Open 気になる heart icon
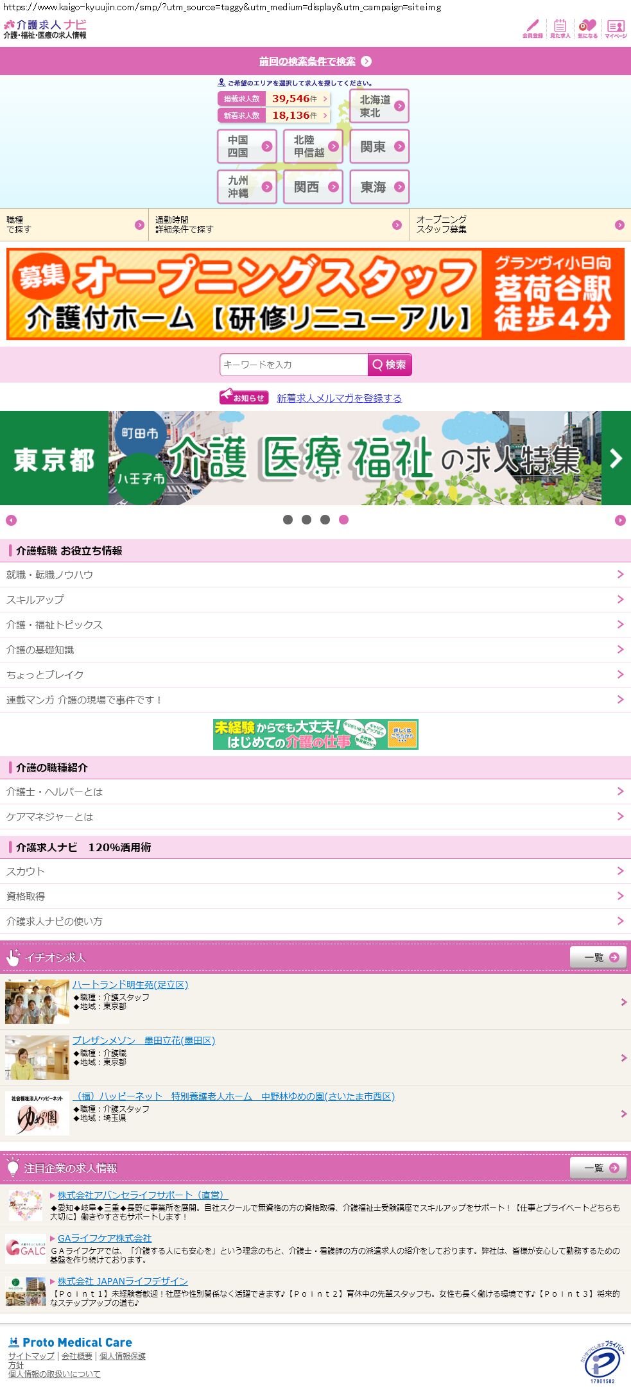This screenshot has width=631, height=1393. pyautogui.click(x=587, y=29)
